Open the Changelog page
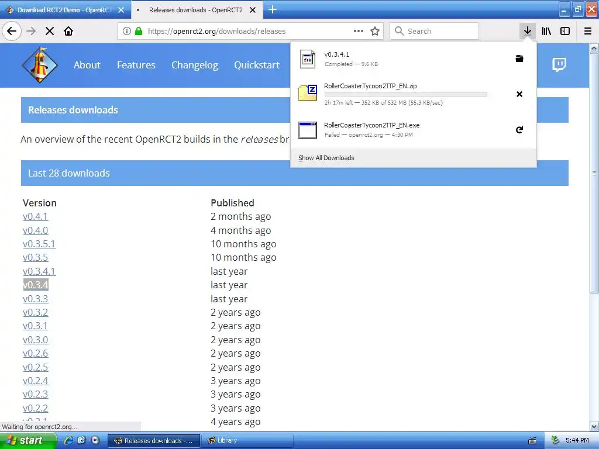This screenshot has width=599, height=449. [x=195, y=65]
